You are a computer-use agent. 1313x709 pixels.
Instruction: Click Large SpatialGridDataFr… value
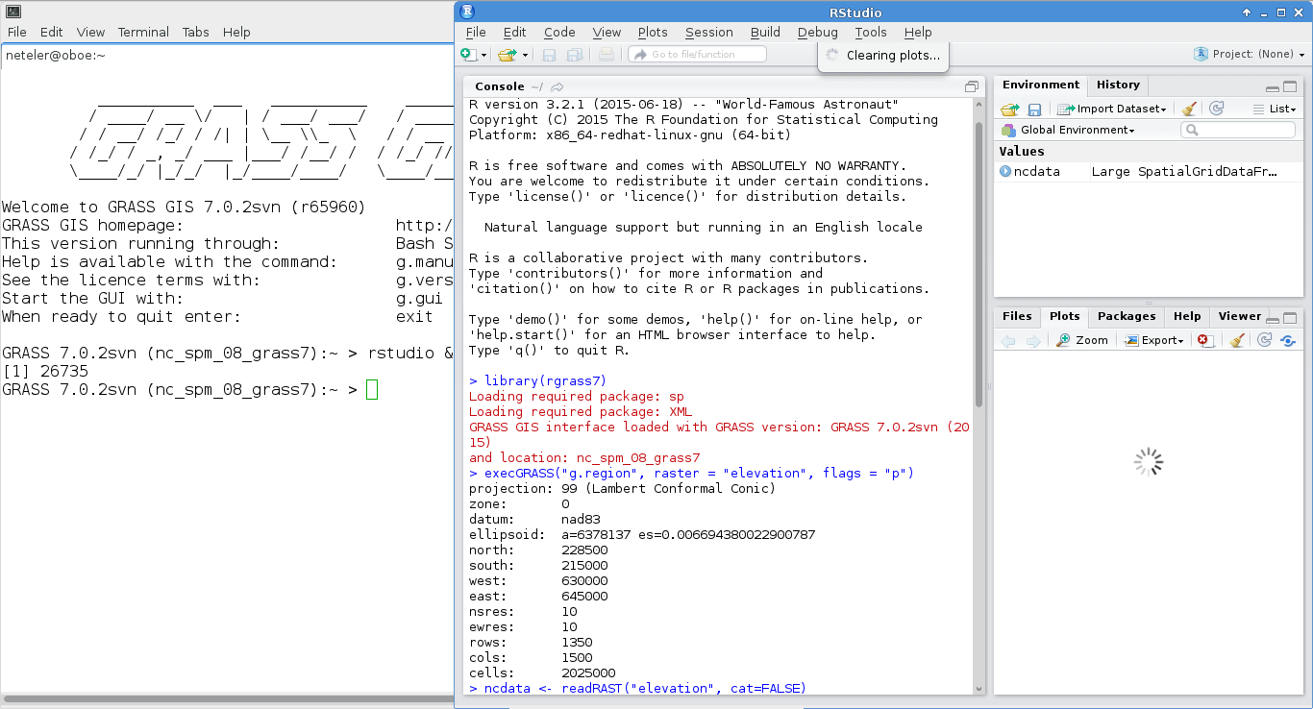coord(1185,172)
